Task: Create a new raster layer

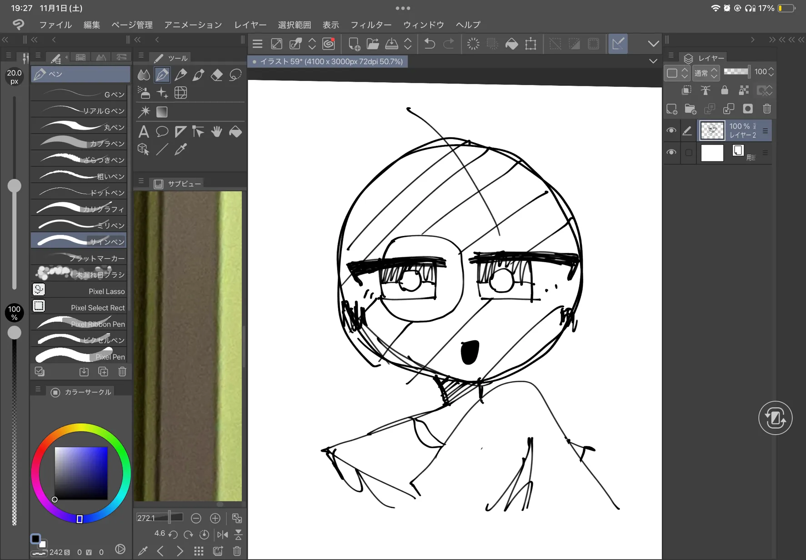Action: pos(671,109)
